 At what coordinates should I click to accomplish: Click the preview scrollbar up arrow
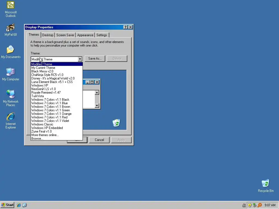pyautogui.click(x=97, y=93)
